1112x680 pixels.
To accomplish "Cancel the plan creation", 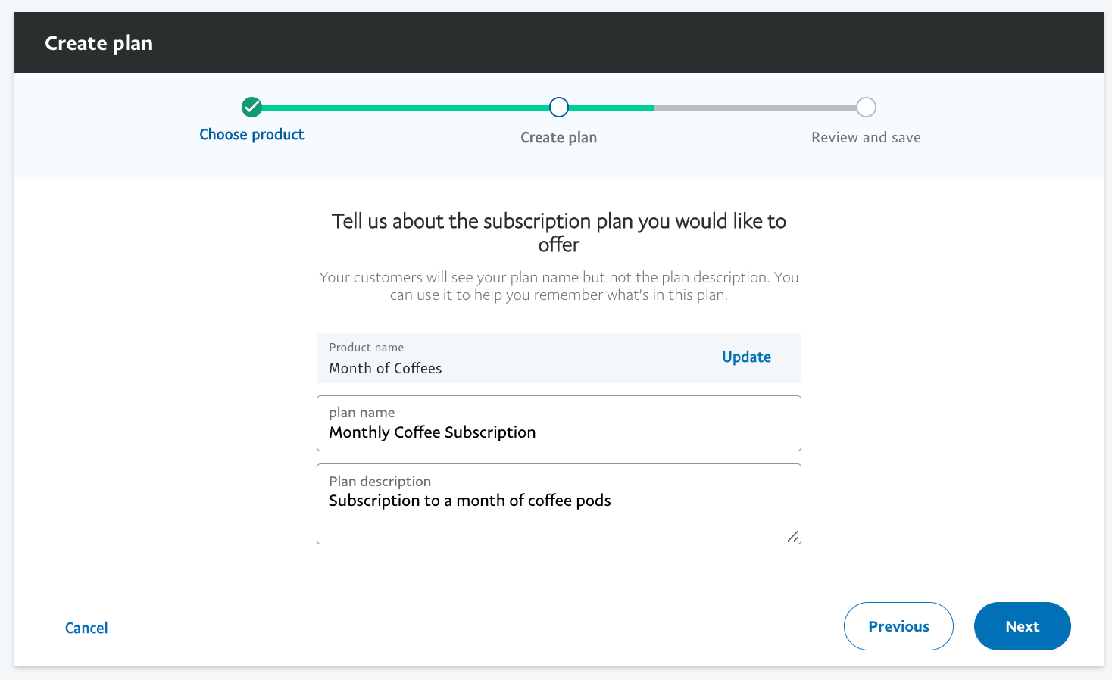I will (x=86, y=628).
